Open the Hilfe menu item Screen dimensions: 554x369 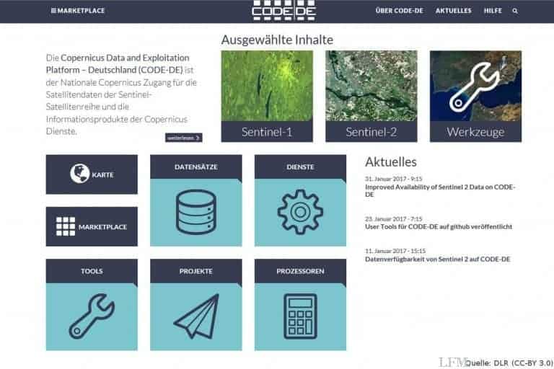pos(493,12)
